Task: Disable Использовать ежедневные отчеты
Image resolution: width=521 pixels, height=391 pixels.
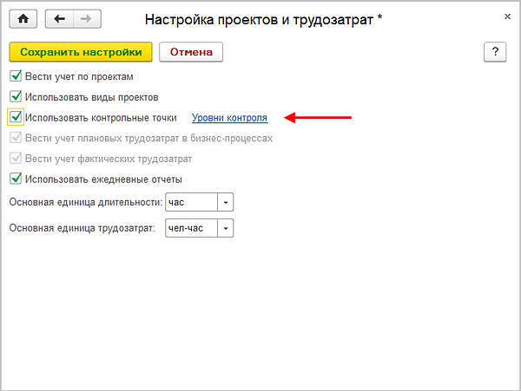Action: (16, 179)
